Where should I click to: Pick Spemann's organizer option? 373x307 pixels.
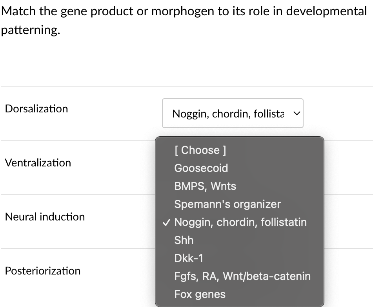(x=227, y=204)
